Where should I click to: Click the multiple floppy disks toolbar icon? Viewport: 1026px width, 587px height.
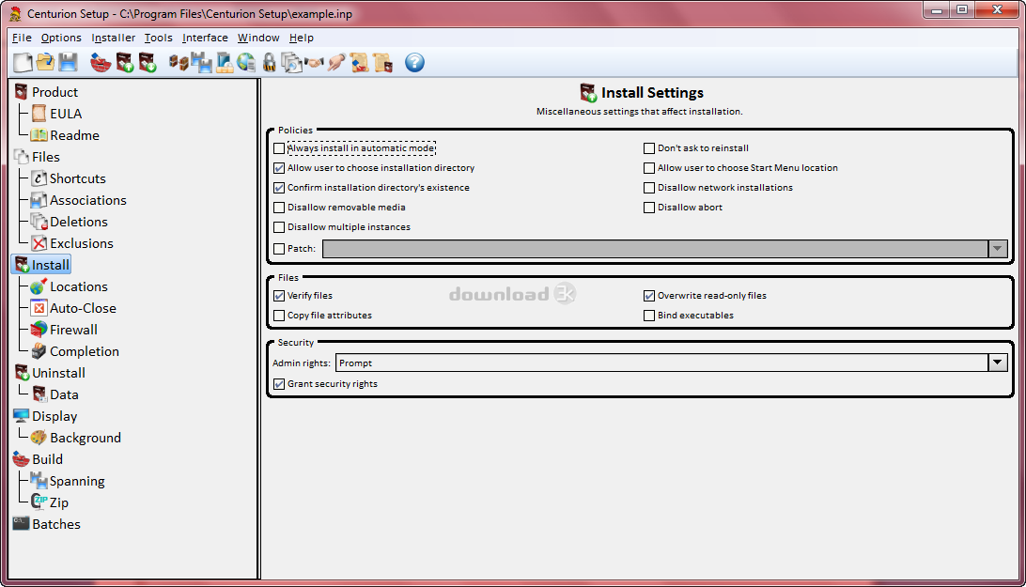[201, 63]
